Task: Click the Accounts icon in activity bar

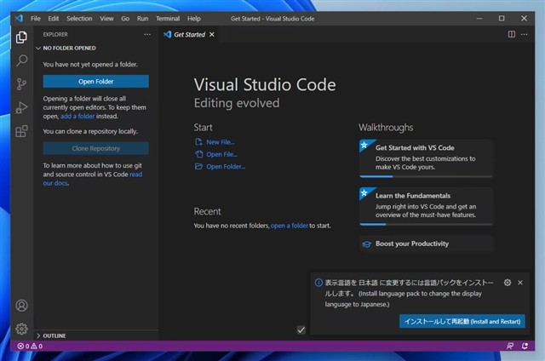Action: point(22,306)
